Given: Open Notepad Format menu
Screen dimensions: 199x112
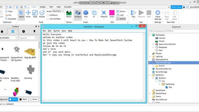Looking at the screenshot, I should [57, 31].
